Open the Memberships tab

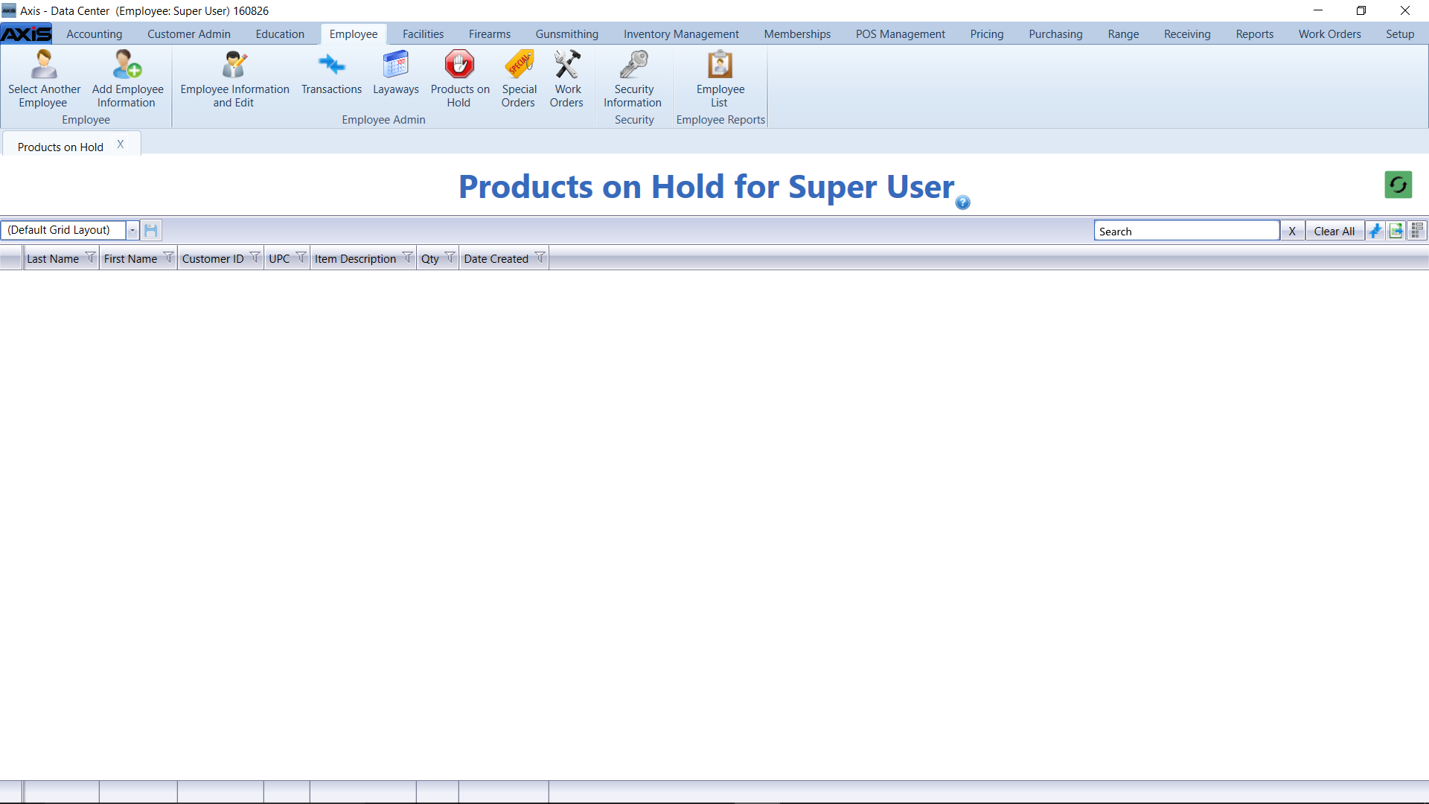(x=797, y=34)
